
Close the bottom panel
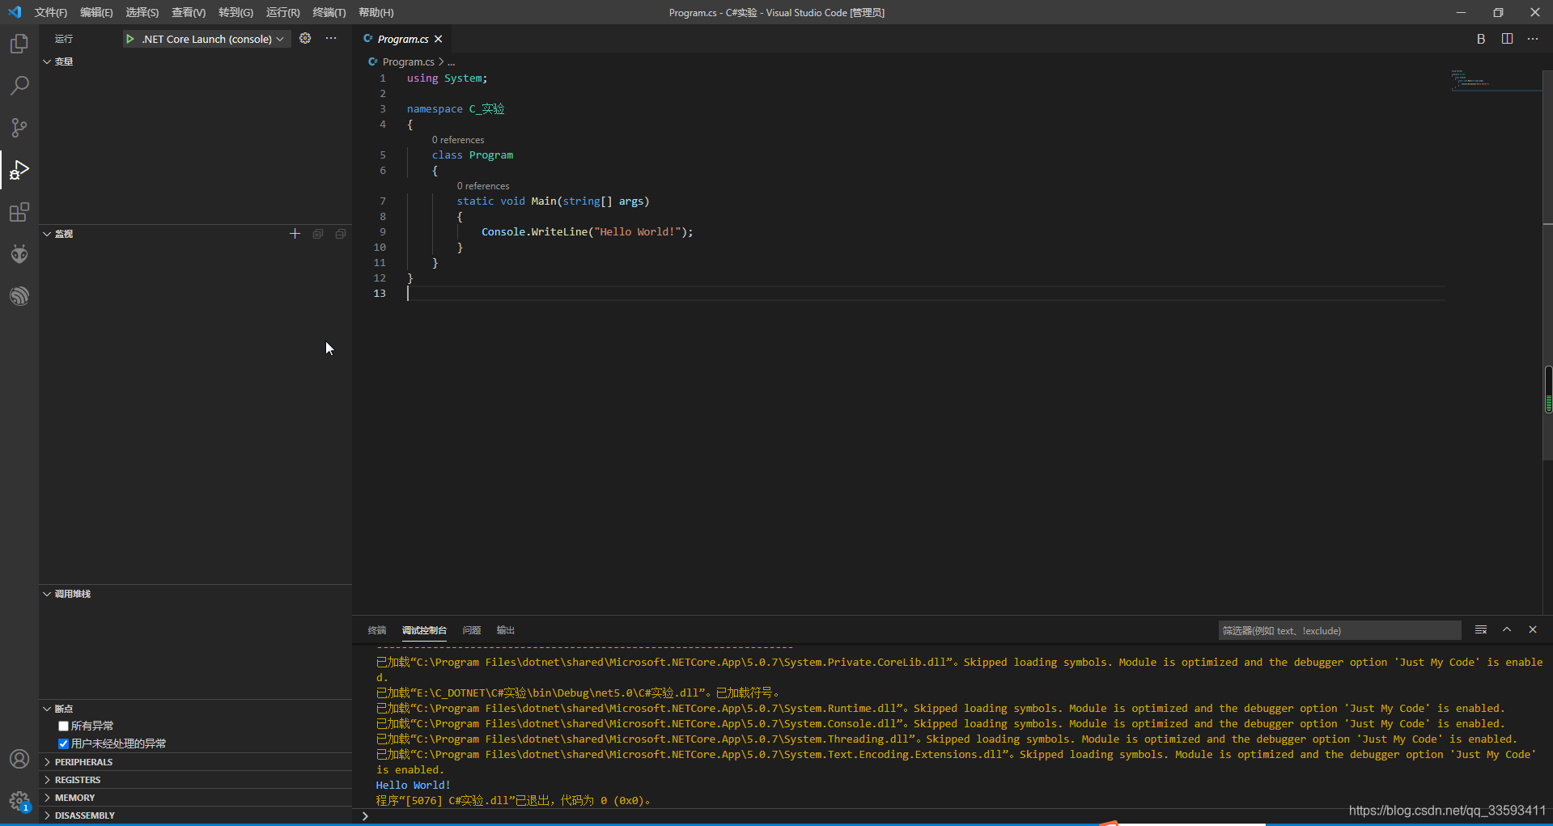point(1533,629)
